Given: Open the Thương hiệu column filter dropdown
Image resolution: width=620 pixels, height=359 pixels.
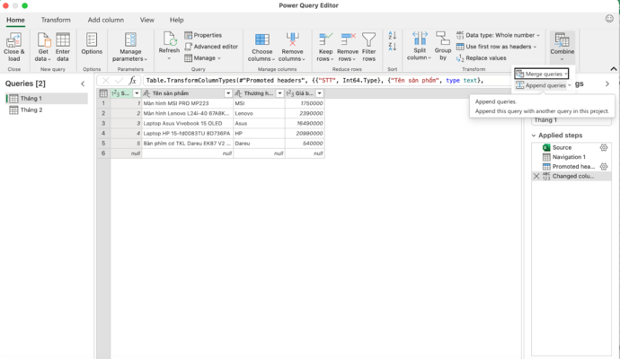Looking at the screenshot, I should click(x=279, y=93).
